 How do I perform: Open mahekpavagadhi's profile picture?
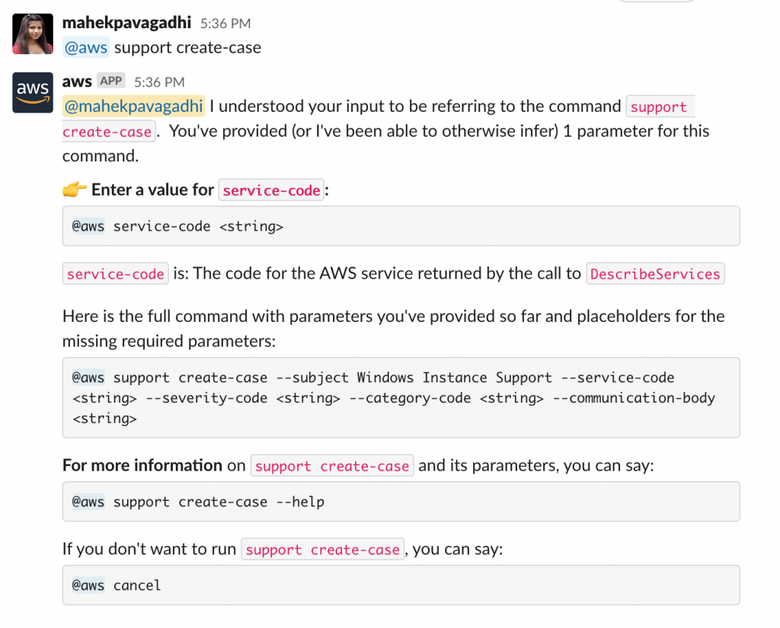(x=32, y=33)
